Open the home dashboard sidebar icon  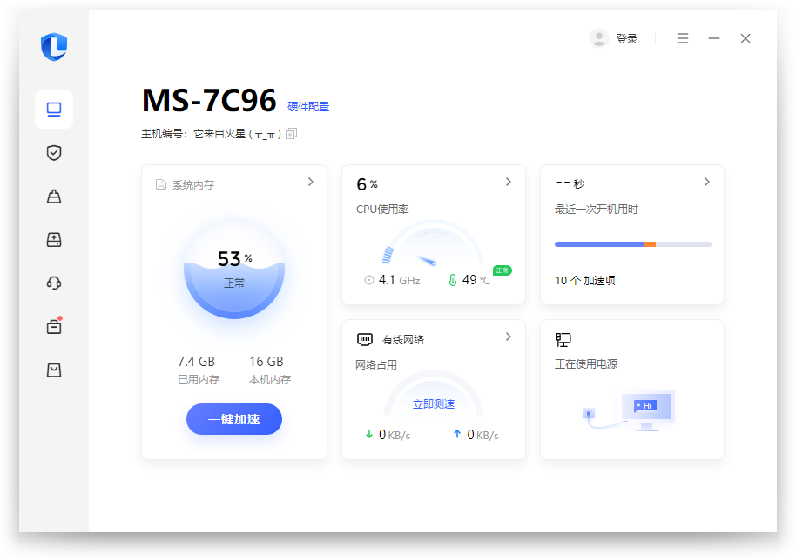point(54,110)
